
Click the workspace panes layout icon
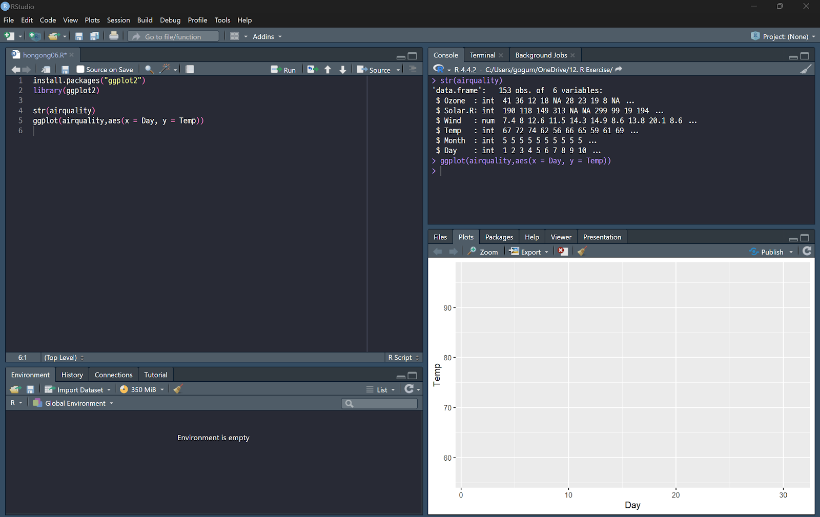(235, 36)
